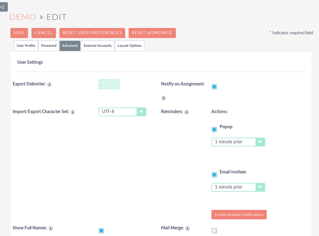Uncheck Notify on Assignment checkbox
Image resolution: width=319 pixels, height=236 pixels.
[214, 87]
